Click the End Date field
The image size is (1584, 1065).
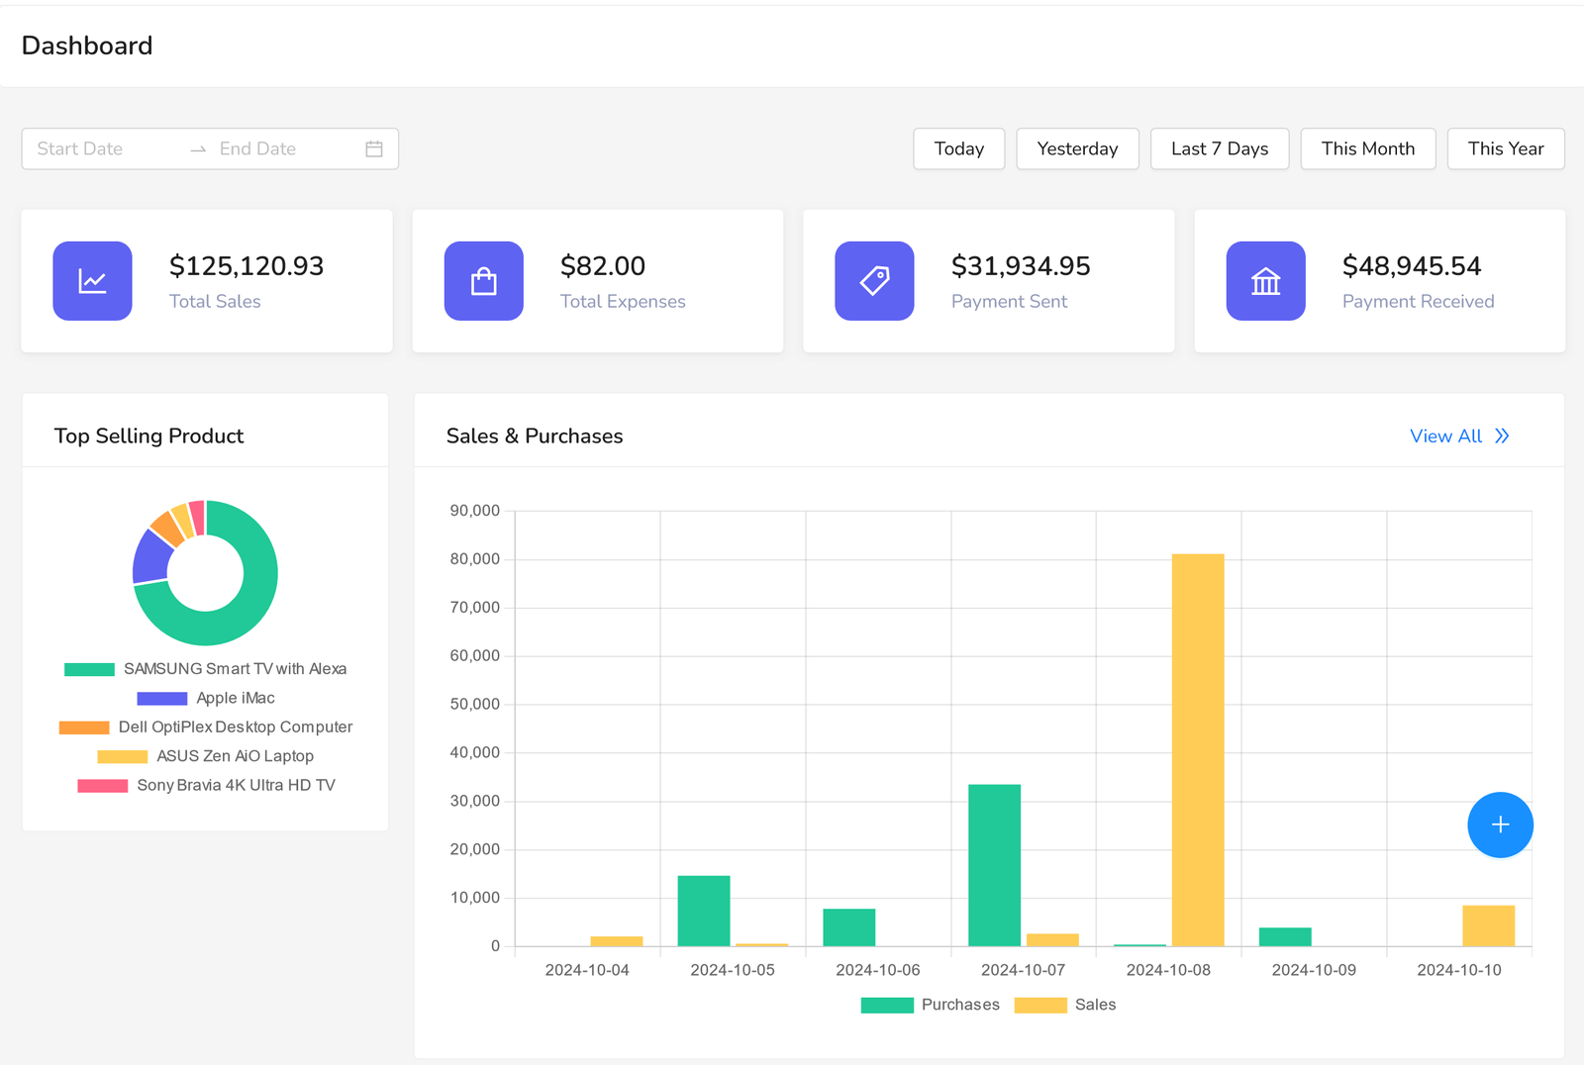[x=277, y=149]
